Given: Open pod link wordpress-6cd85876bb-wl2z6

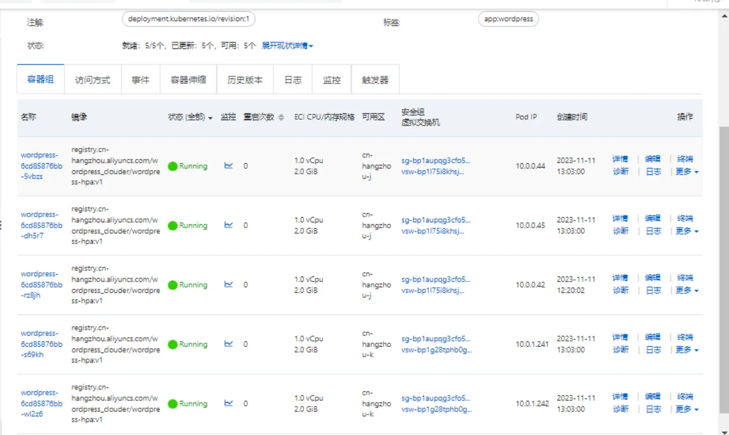Looking at the screenshot, I should [42, 403].
